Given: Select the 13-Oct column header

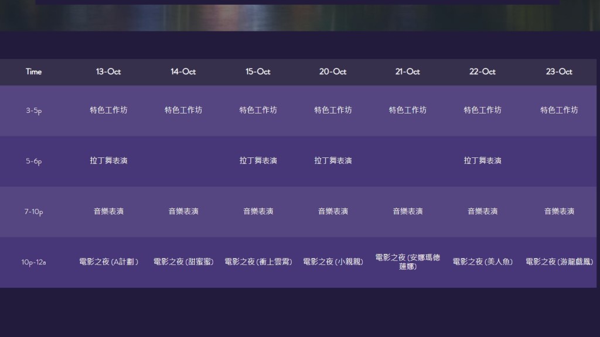Looking at the screenshot, I should (x=108, y=72).
